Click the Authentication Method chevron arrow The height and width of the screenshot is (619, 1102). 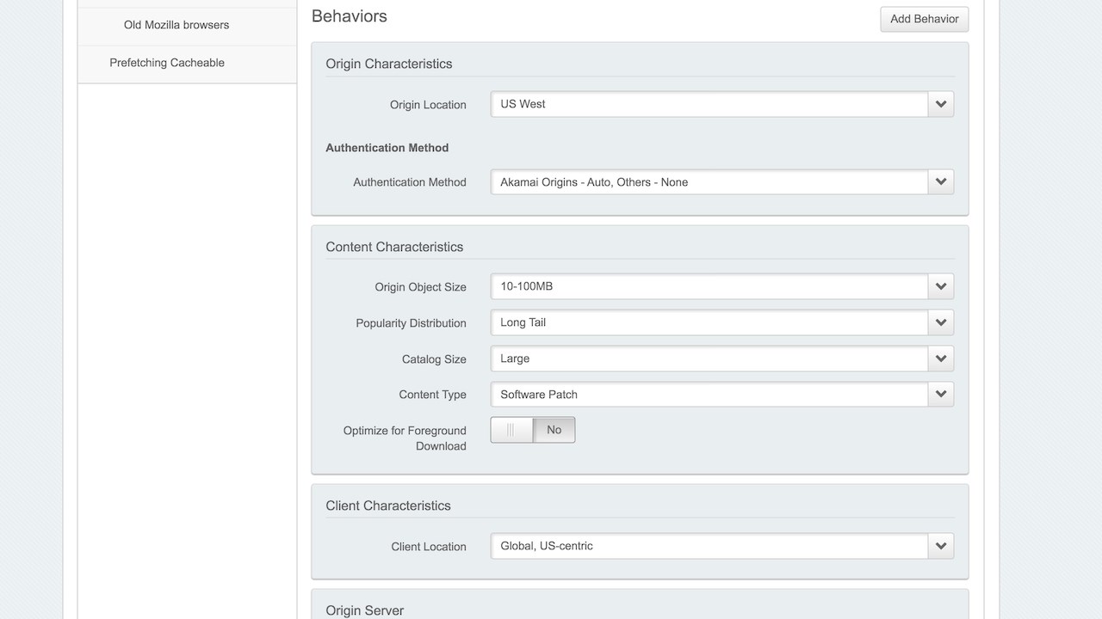click(x=941, y=181)
